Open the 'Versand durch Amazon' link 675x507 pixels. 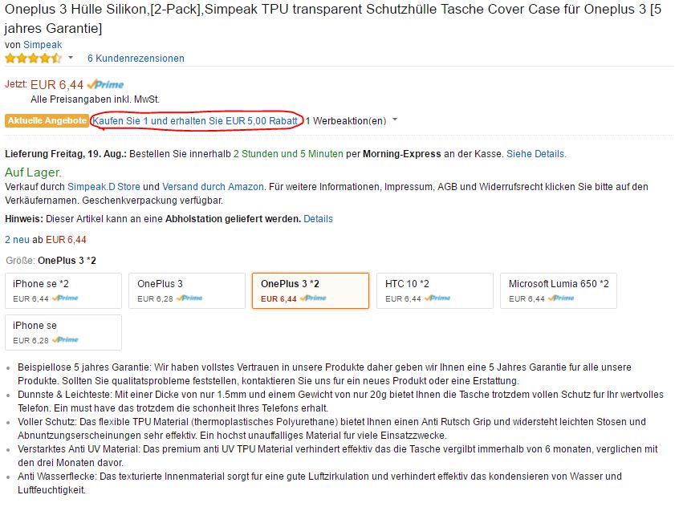(213, 187)
